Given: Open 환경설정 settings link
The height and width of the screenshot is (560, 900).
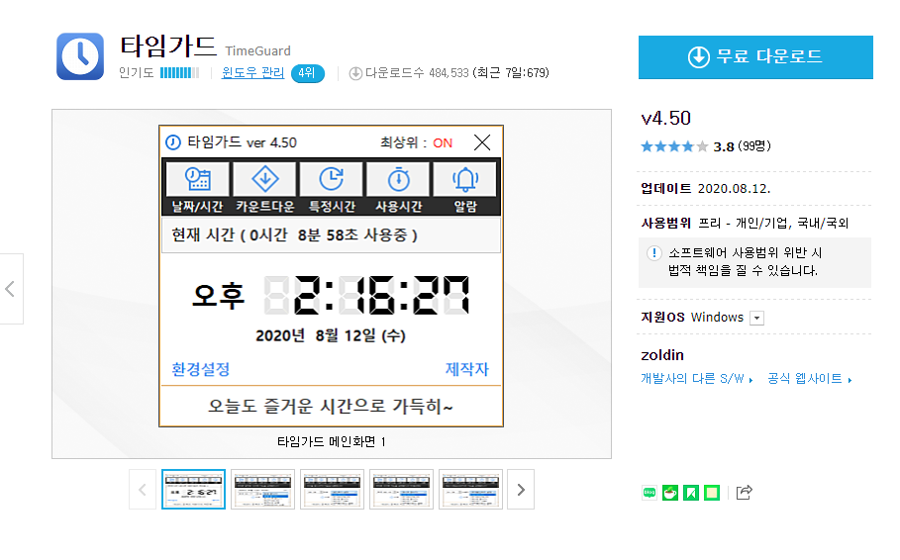Looking at the screenshot, I should 200,369.
